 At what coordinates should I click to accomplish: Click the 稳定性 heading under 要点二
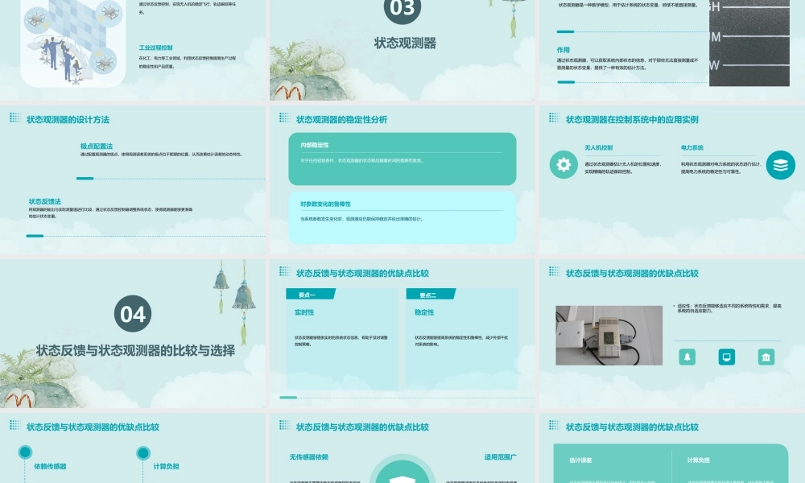click(x=424, y=312)
